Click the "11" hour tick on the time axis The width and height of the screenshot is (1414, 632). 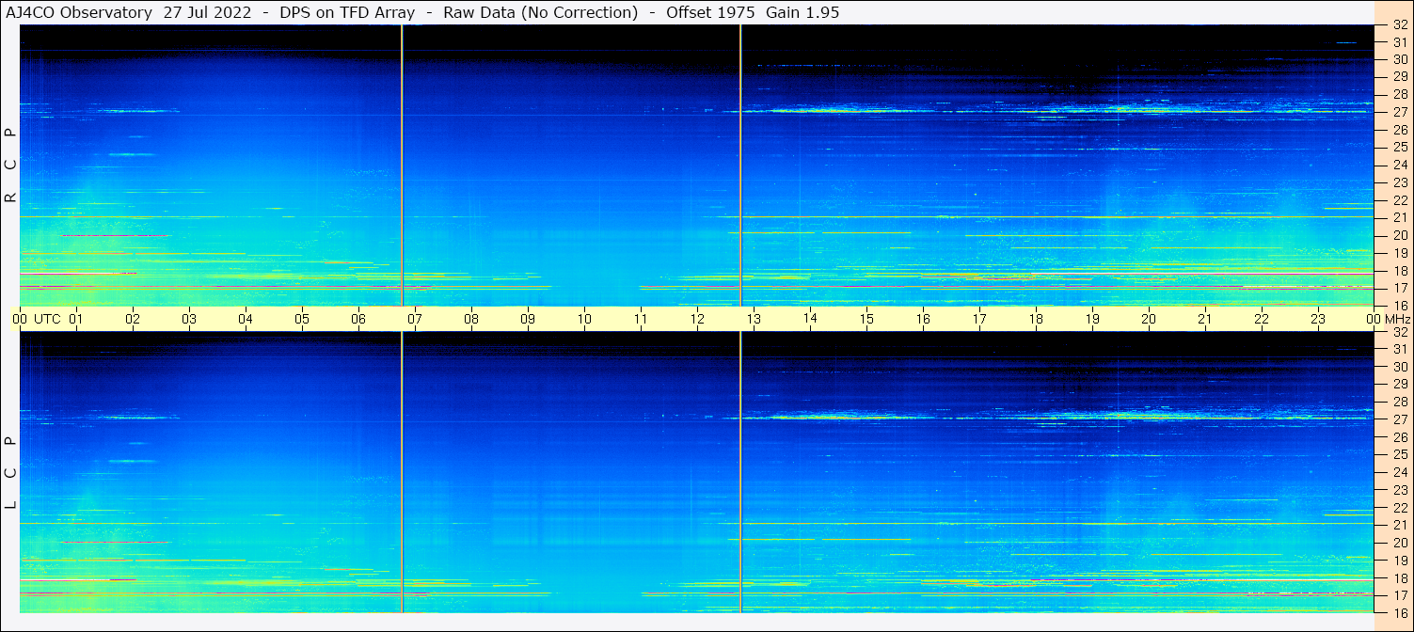[641, 319]
